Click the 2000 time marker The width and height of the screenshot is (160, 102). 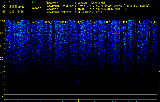point(154,22)
